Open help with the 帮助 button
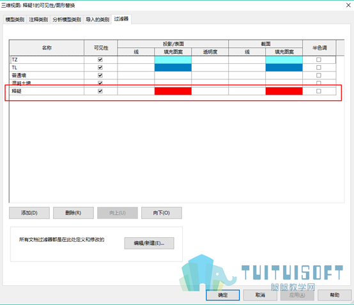The width and height of the screenshot is (354, 305). [334, 295]
